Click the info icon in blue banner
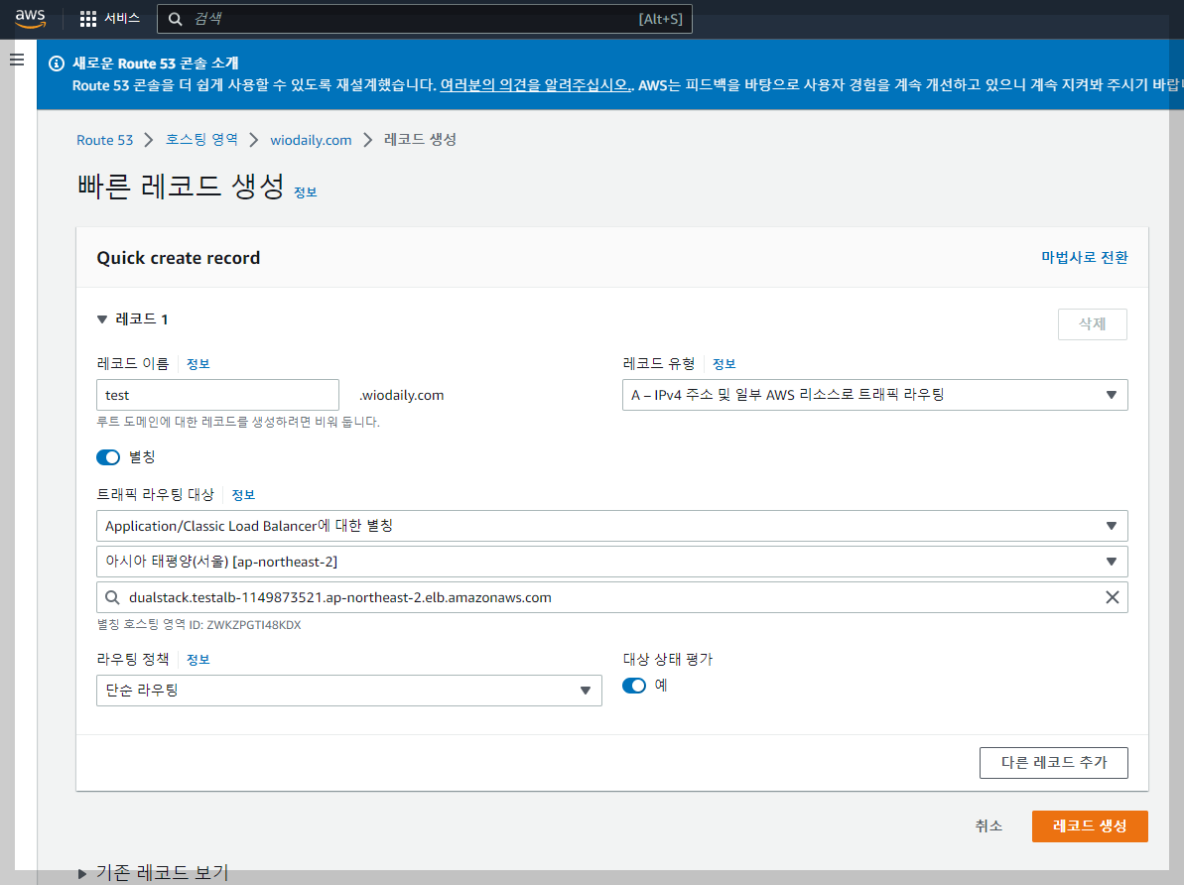This screenshot has width=1184, height=885. click(x=57, y=63)
